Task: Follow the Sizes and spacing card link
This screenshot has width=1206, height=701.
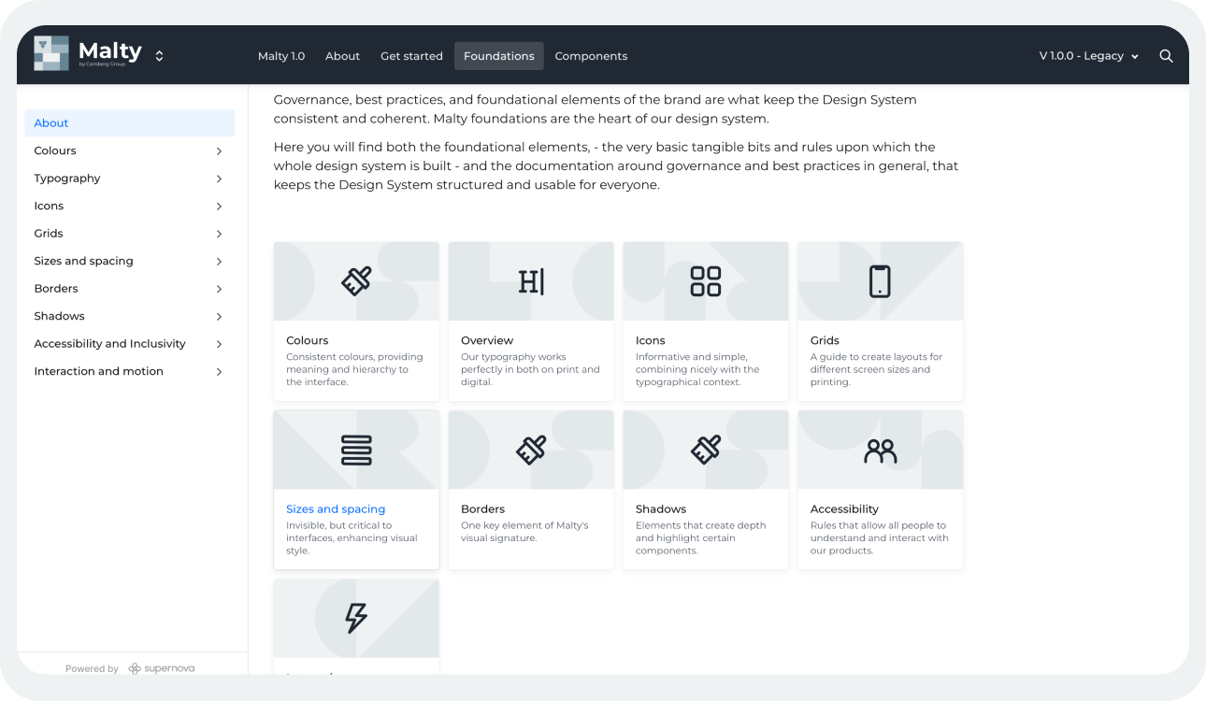Action: 336,509
